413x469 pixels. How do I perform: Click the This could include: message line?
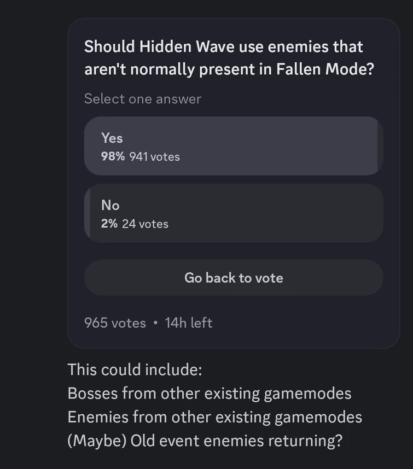(135, 370)
